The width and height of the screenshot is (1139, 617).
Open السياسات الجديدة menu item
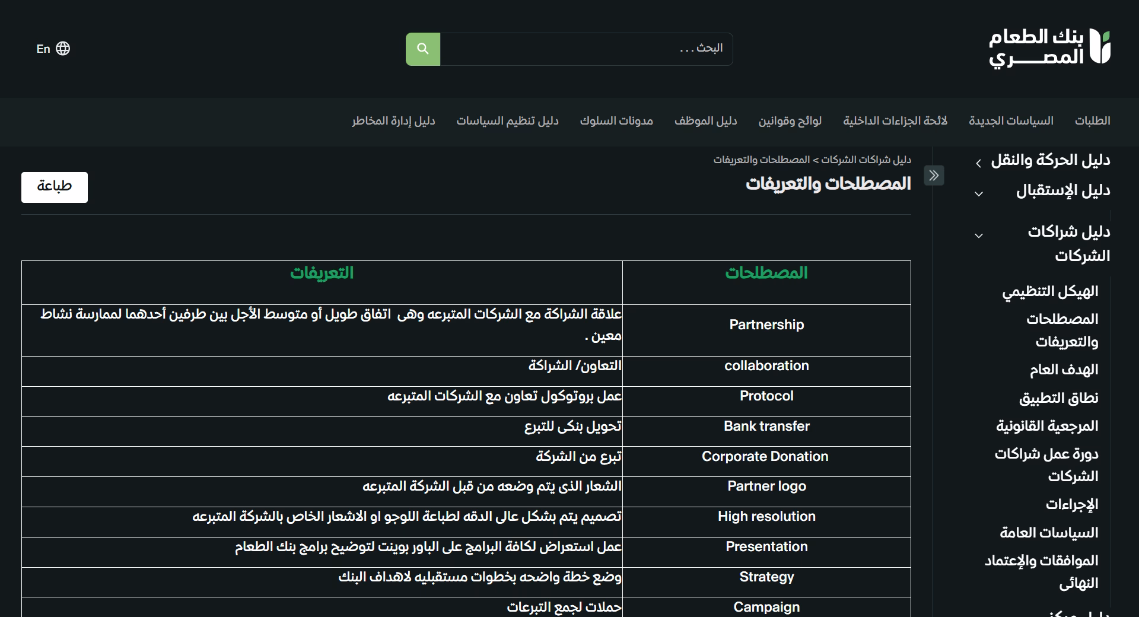click(1011, 121)
